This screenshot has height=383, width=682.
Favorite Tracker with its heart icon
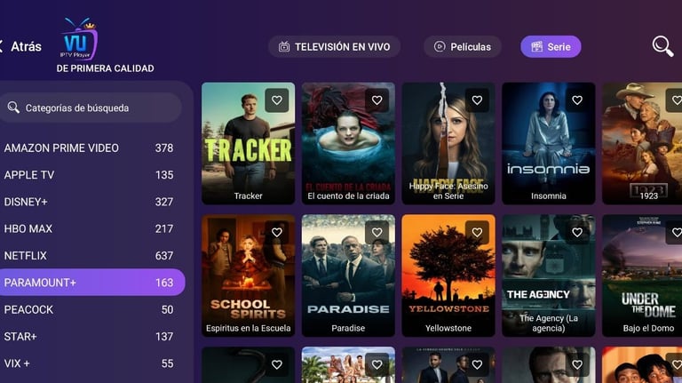[277, 100]
